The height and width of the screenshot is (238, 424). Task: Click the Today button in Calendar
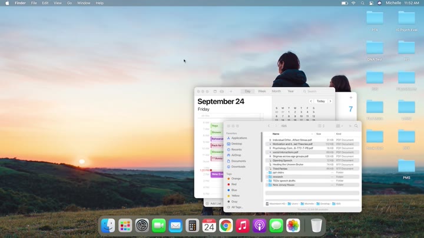320,101
